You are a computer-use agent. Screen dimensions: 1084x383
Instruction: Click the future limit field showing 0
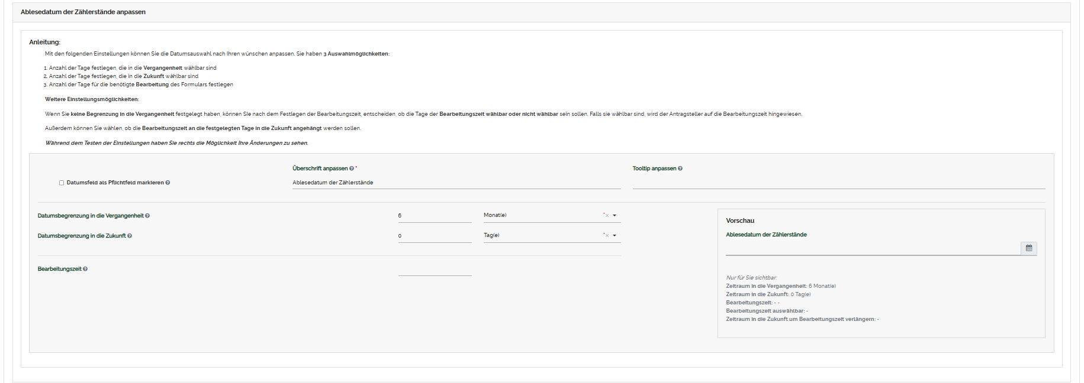(435, 236)
